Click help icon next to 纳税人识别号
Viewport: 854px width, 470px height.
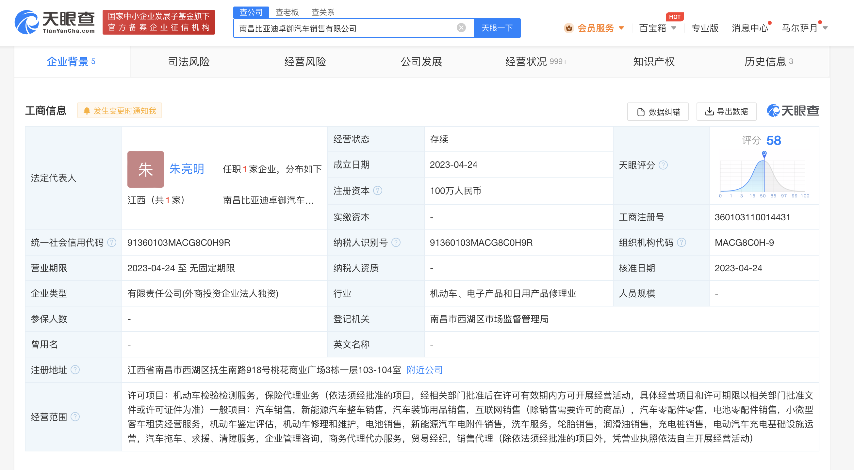[x=396, y=243]
